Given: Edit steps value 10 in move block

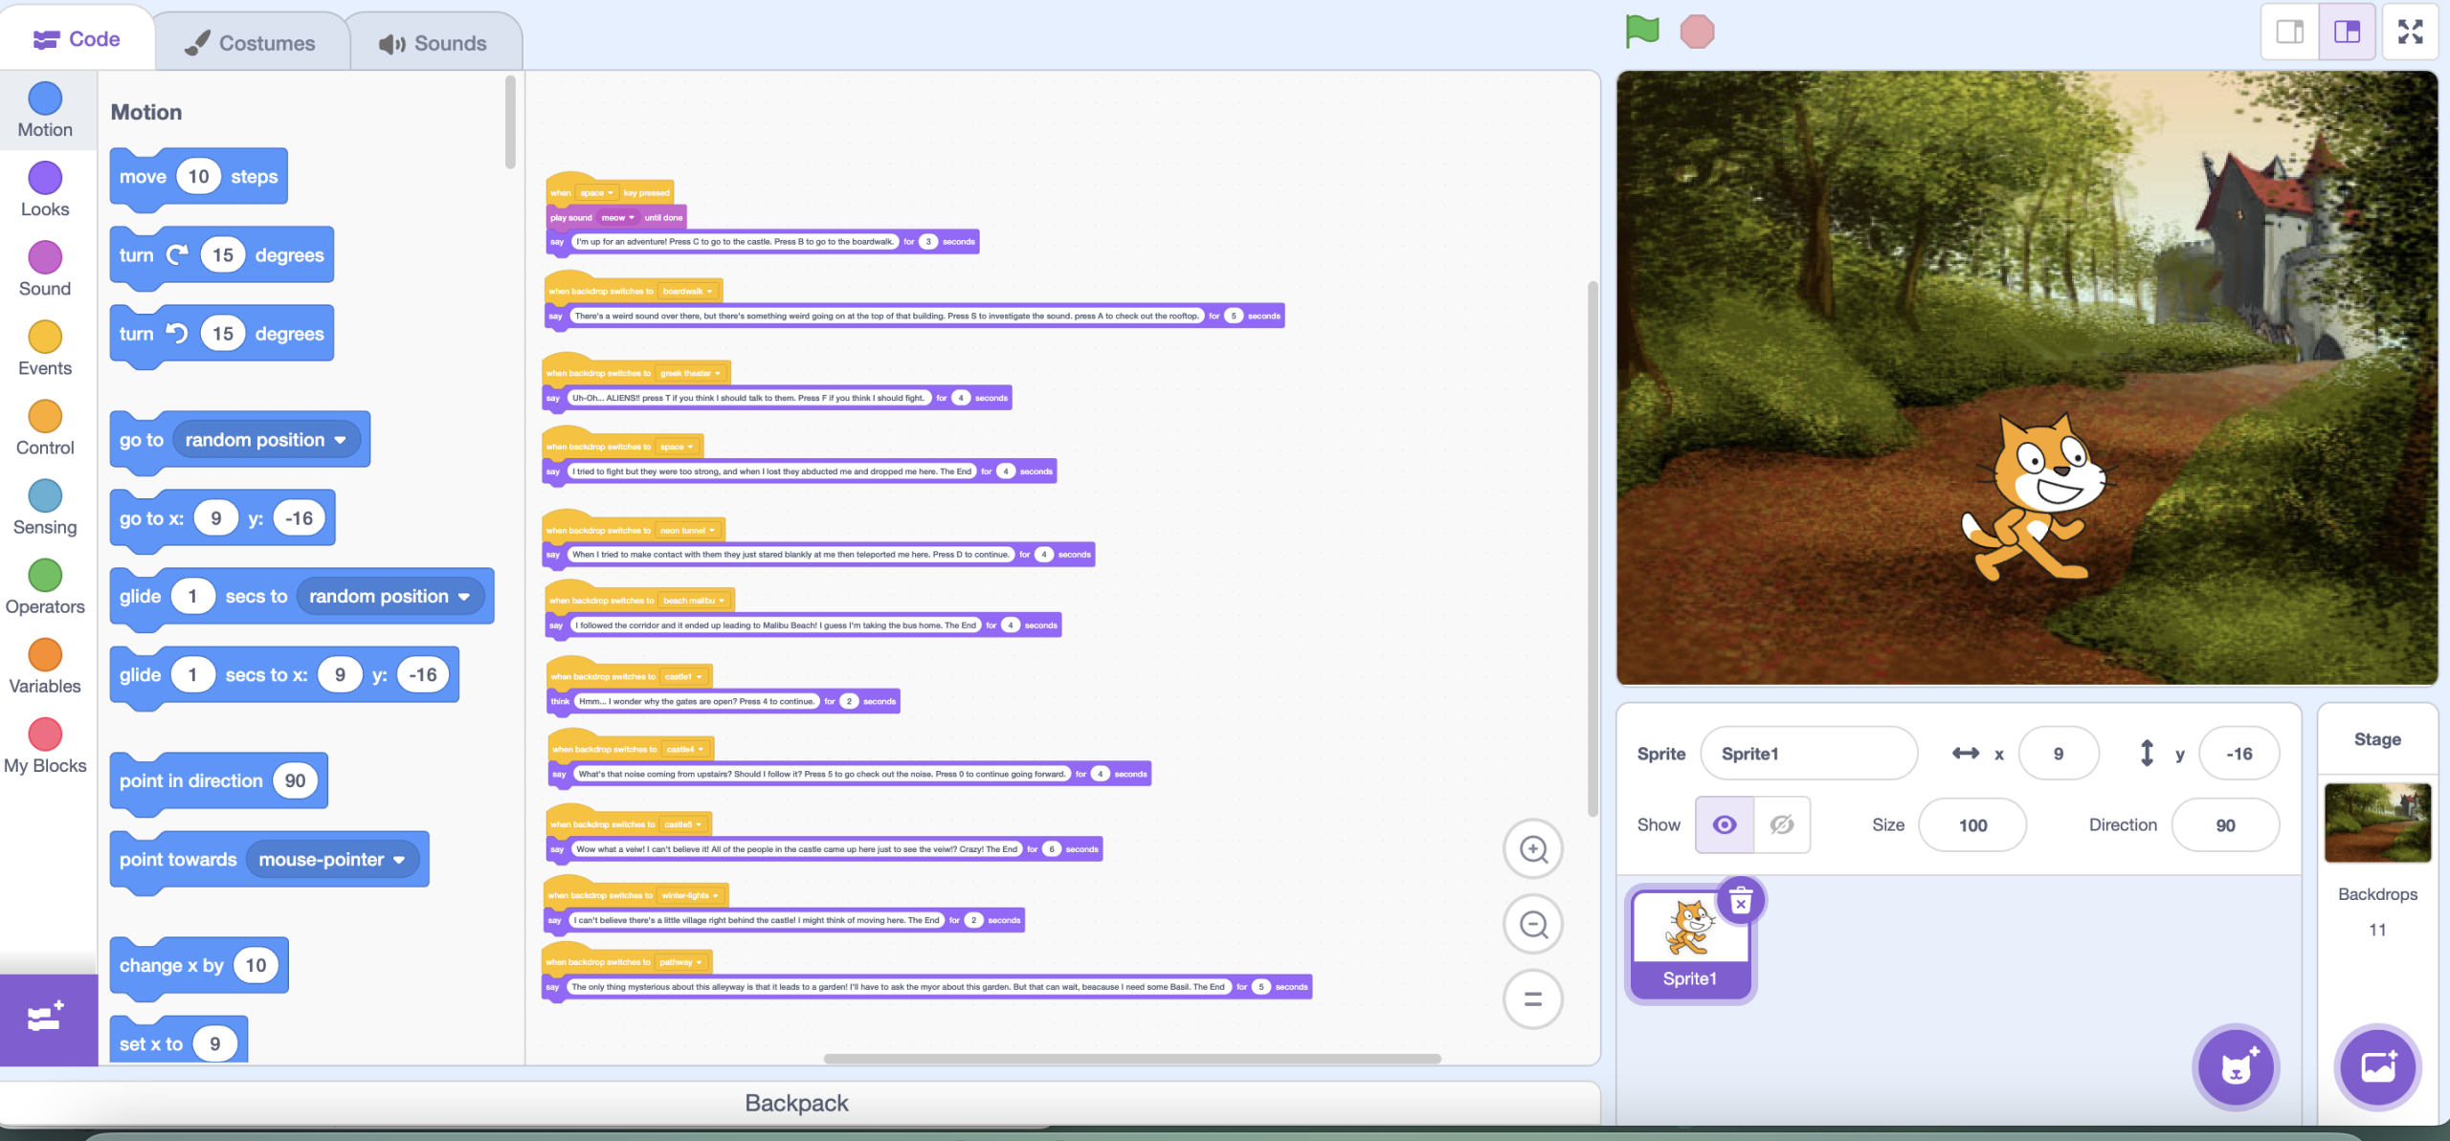Looking at the screenshot, I should (198, 177).
